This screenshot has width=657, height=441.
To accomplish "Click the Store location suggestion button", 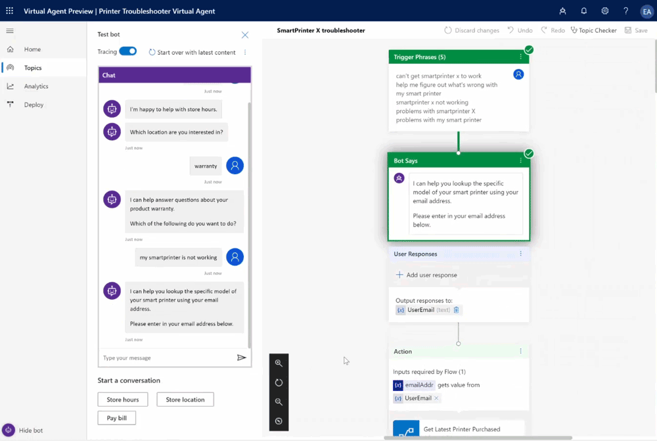I will click(x=185, y=400).
